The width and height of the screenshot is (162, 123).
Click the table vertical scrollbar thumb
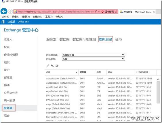(x=158, y=92)
